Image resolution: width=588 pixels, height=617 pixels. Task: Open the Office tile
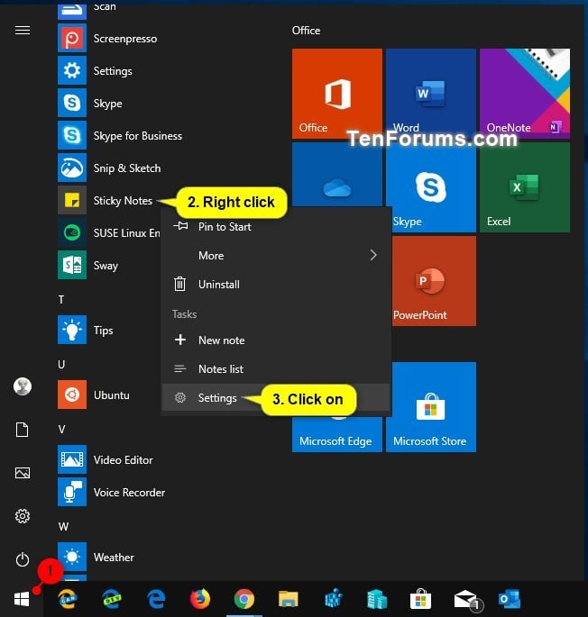click(x=337, y=94)
